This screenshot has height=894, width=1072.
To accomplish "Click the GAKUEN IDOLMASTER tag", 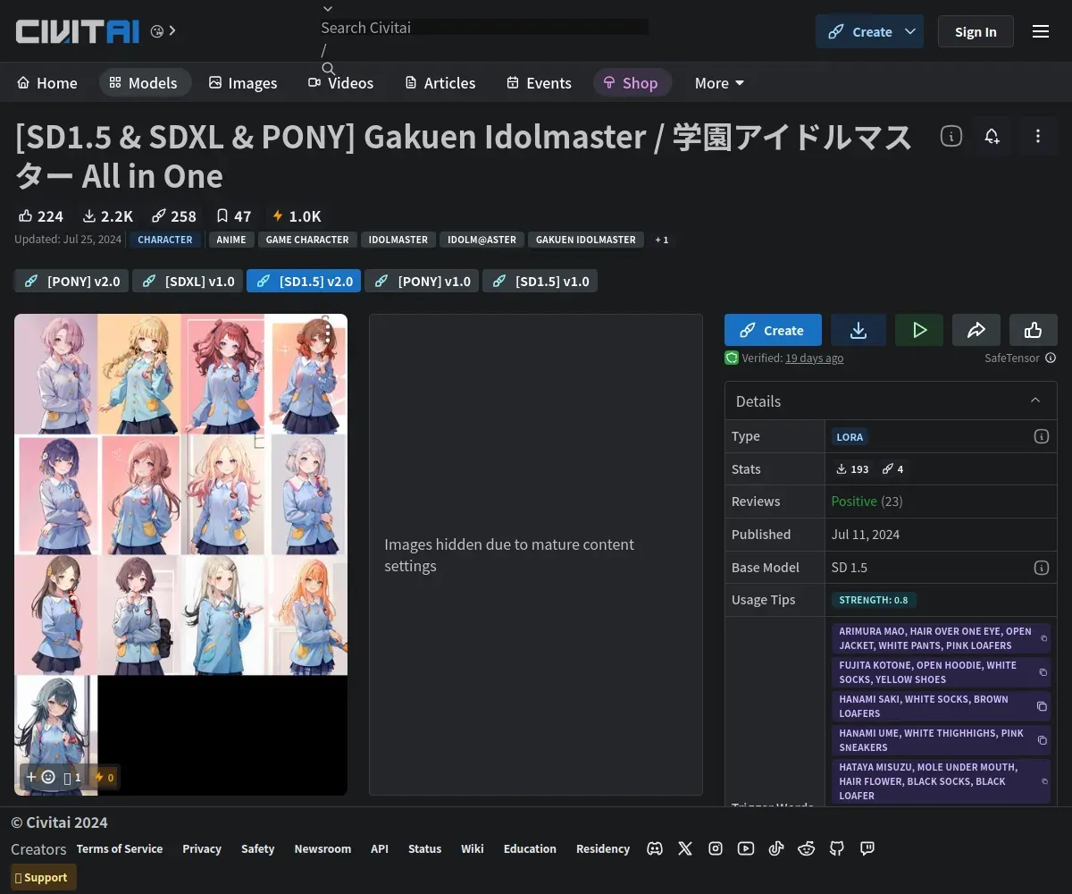I will click(x=586, y=240).
